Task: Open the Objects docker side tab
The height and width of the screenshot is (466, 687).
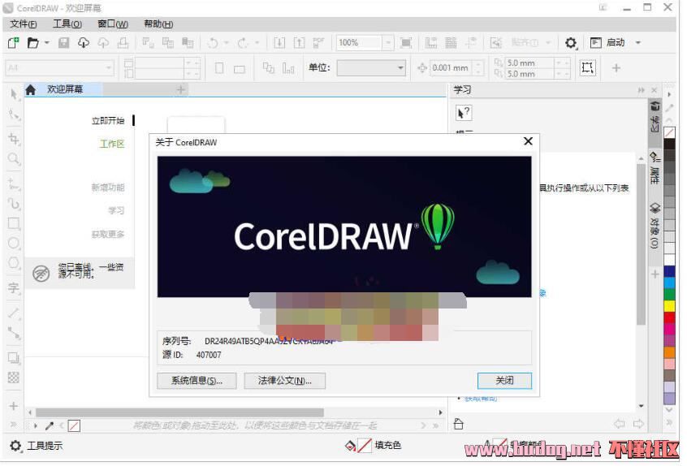Action: pyautogui.click(x=655, y=226)
